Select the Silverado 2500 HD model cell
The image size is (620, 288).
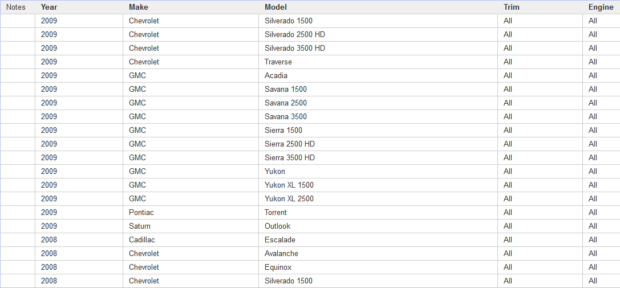(x=378, y=35)
